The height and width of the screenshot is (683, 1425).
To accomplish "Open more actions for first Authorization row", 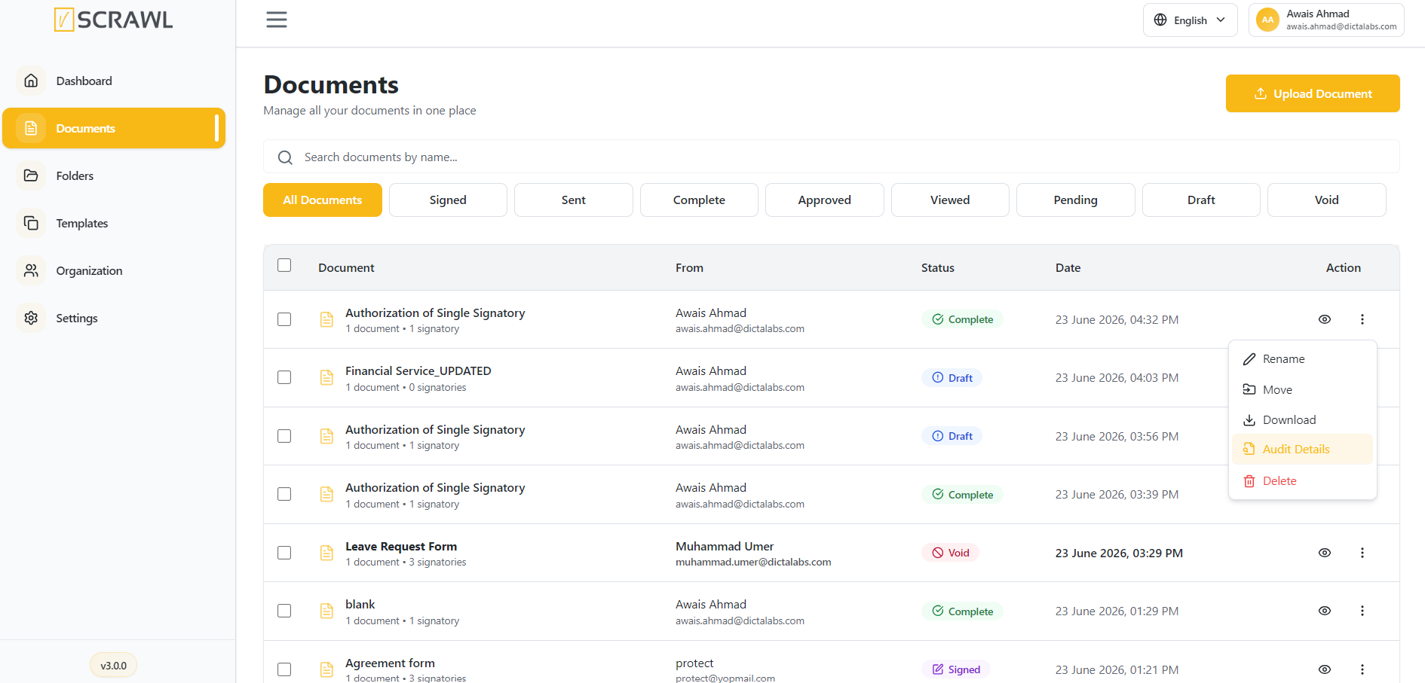I will (1362, 319).
